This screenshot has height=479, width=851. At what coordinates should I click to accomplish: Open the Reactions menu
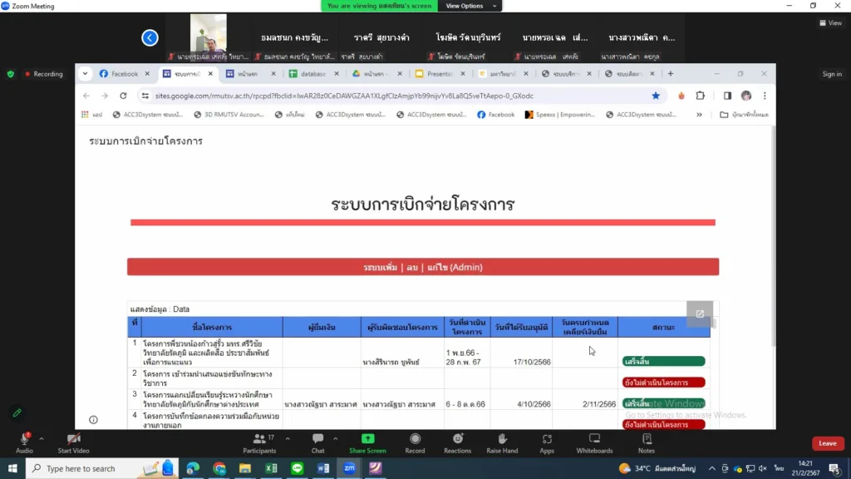point(458,442)
